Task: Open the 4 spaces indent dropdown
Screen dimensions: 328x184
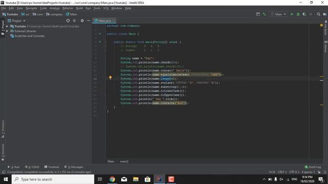Action: [x=308, y=172]
